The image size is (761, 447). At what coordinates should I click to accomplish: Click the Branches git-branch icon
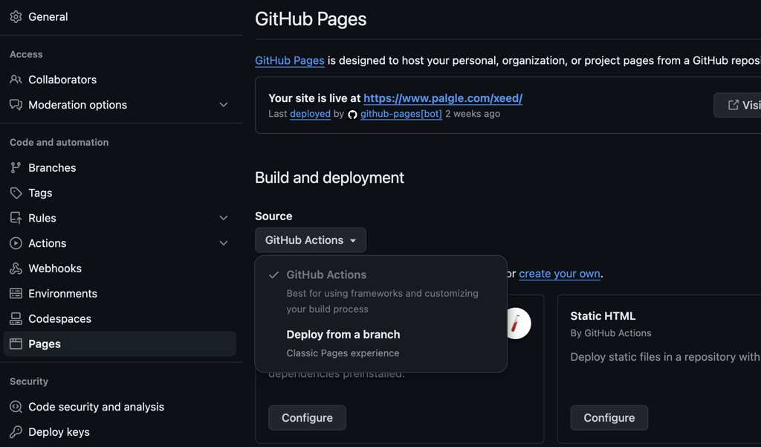click(x=16, y=167)
